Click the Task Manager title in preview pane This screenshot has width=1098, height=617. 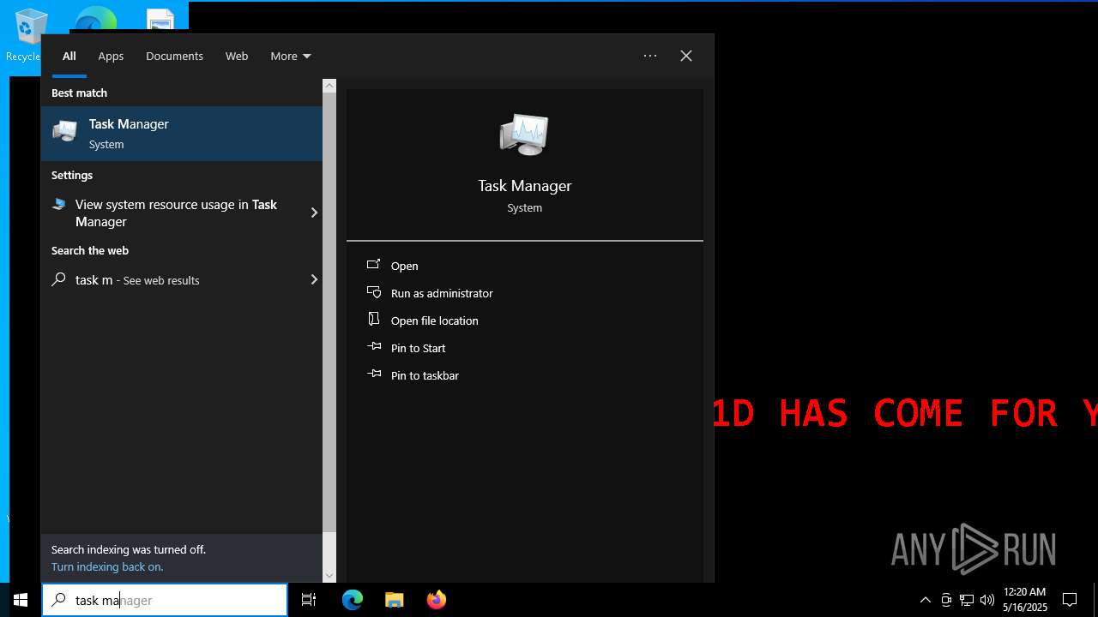coord(524,185)
